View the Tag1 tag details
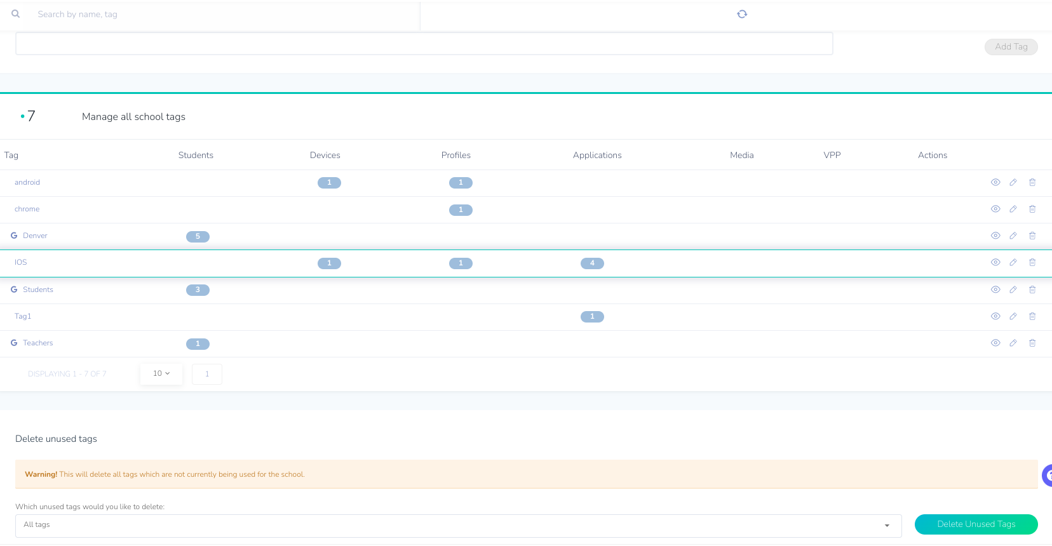1052x546 pixels. click(x=995, y=316)
